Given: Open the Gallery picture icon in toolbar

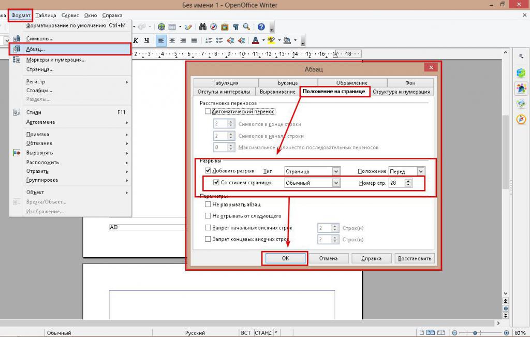Looking at the screenshot, I should pos(225,27).
